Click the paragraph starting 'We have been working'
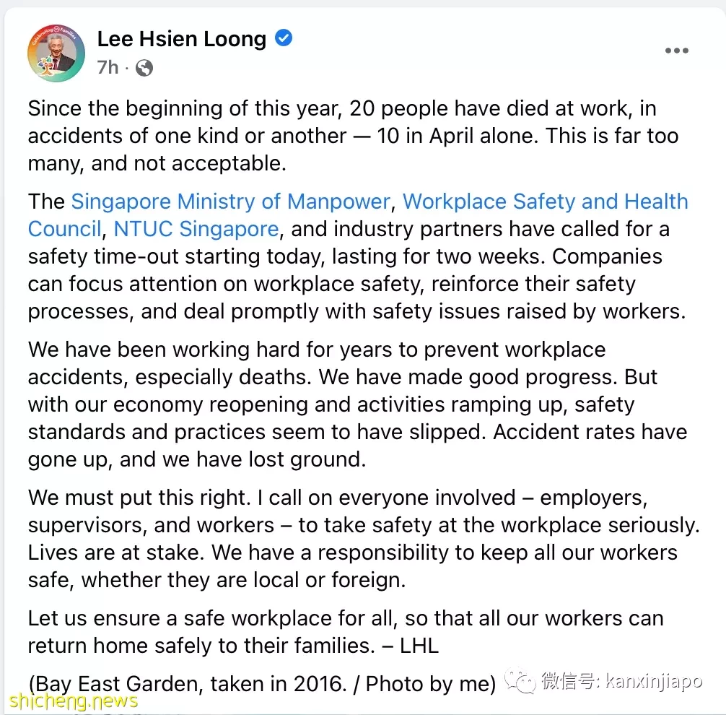The height and width of the screenshot is (715, 726). (357, 404)
